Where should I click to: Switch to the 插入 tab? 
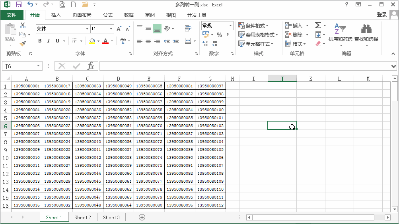[x=56, y=15]
